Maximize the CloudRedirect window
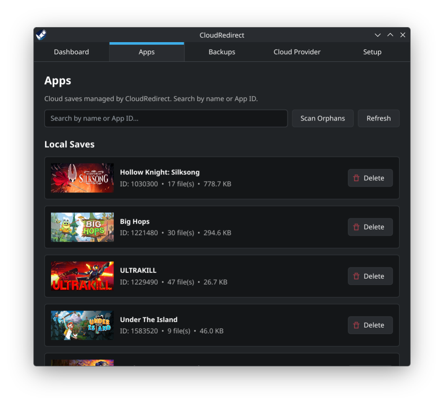 pyautogui.click(x=390, y=35)
